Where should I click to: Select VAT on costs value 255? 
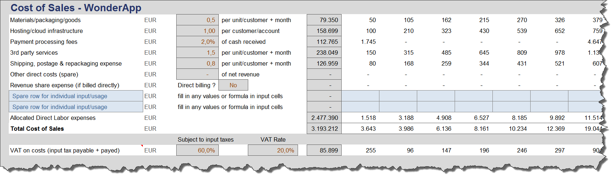371,151
